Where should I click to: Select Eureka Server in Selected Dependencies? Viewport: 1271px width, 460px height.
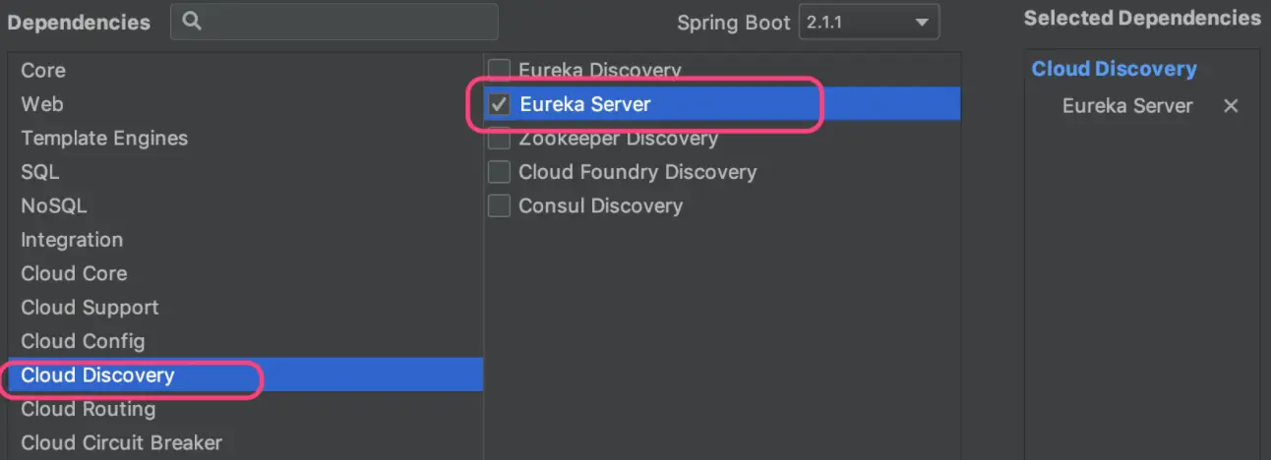pos(1127,105)
